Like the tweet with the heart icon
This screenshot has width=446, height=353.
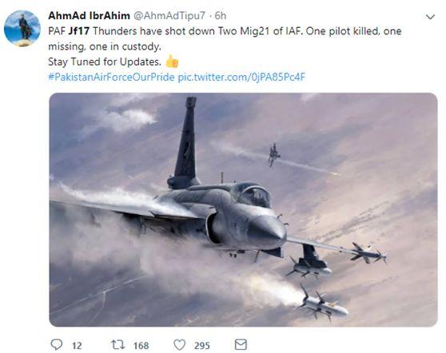180,345
